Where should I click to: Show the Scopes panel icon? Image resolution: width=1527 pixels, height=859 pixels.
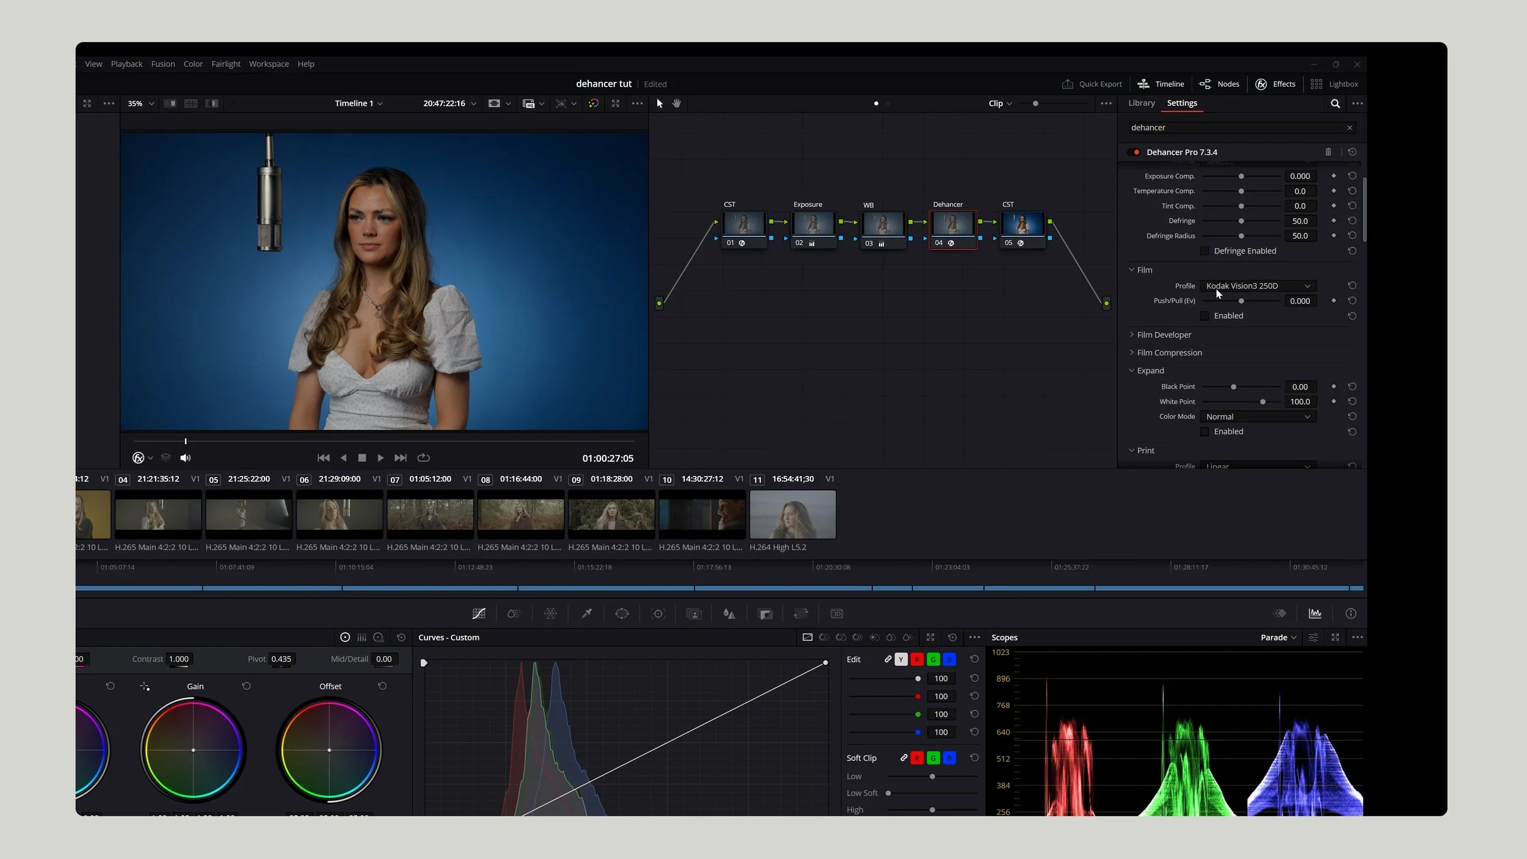(x=1315, y=613)
